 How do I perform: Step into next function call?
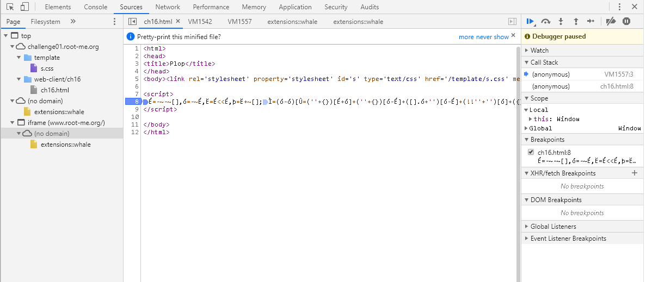coord(561,21)
